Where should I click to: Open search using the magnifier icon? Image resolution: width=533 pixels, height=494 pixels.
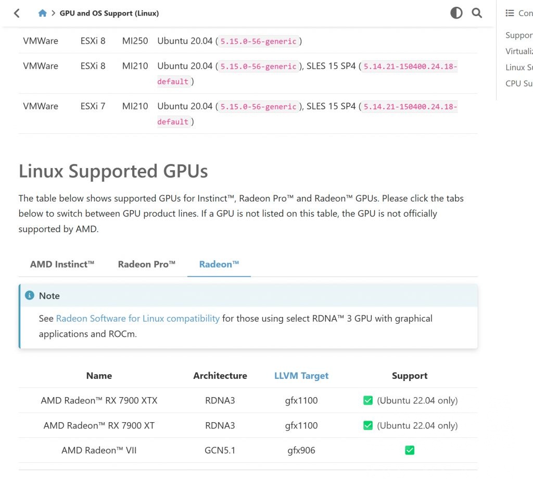tap(477, 13)
